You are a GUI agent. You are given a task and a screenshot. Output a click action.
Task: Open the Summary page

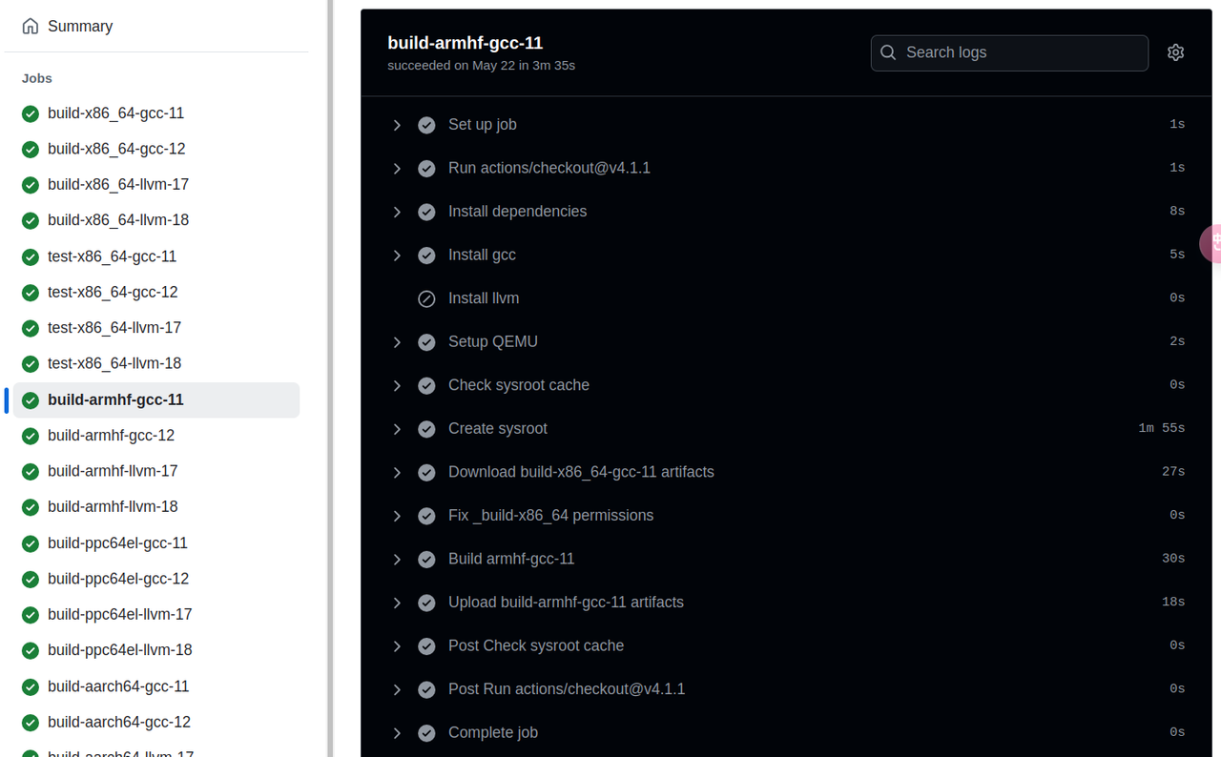(x=79, y=26)
